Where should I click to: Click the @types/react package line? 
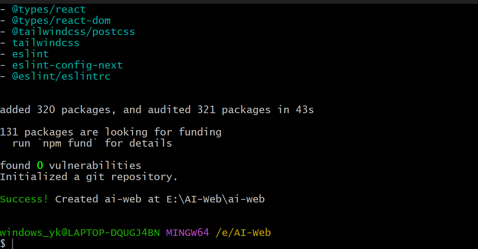tap(43, 9)
